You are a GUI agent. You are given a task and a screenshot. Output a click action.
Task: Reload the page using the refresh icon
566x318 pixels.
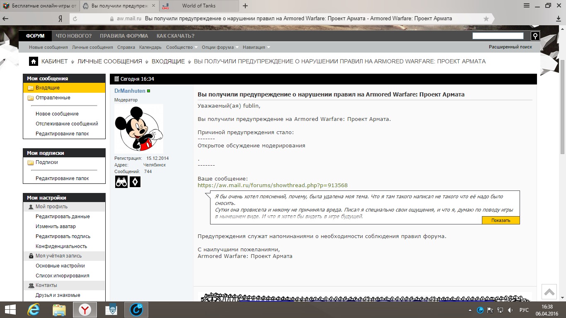75,19
